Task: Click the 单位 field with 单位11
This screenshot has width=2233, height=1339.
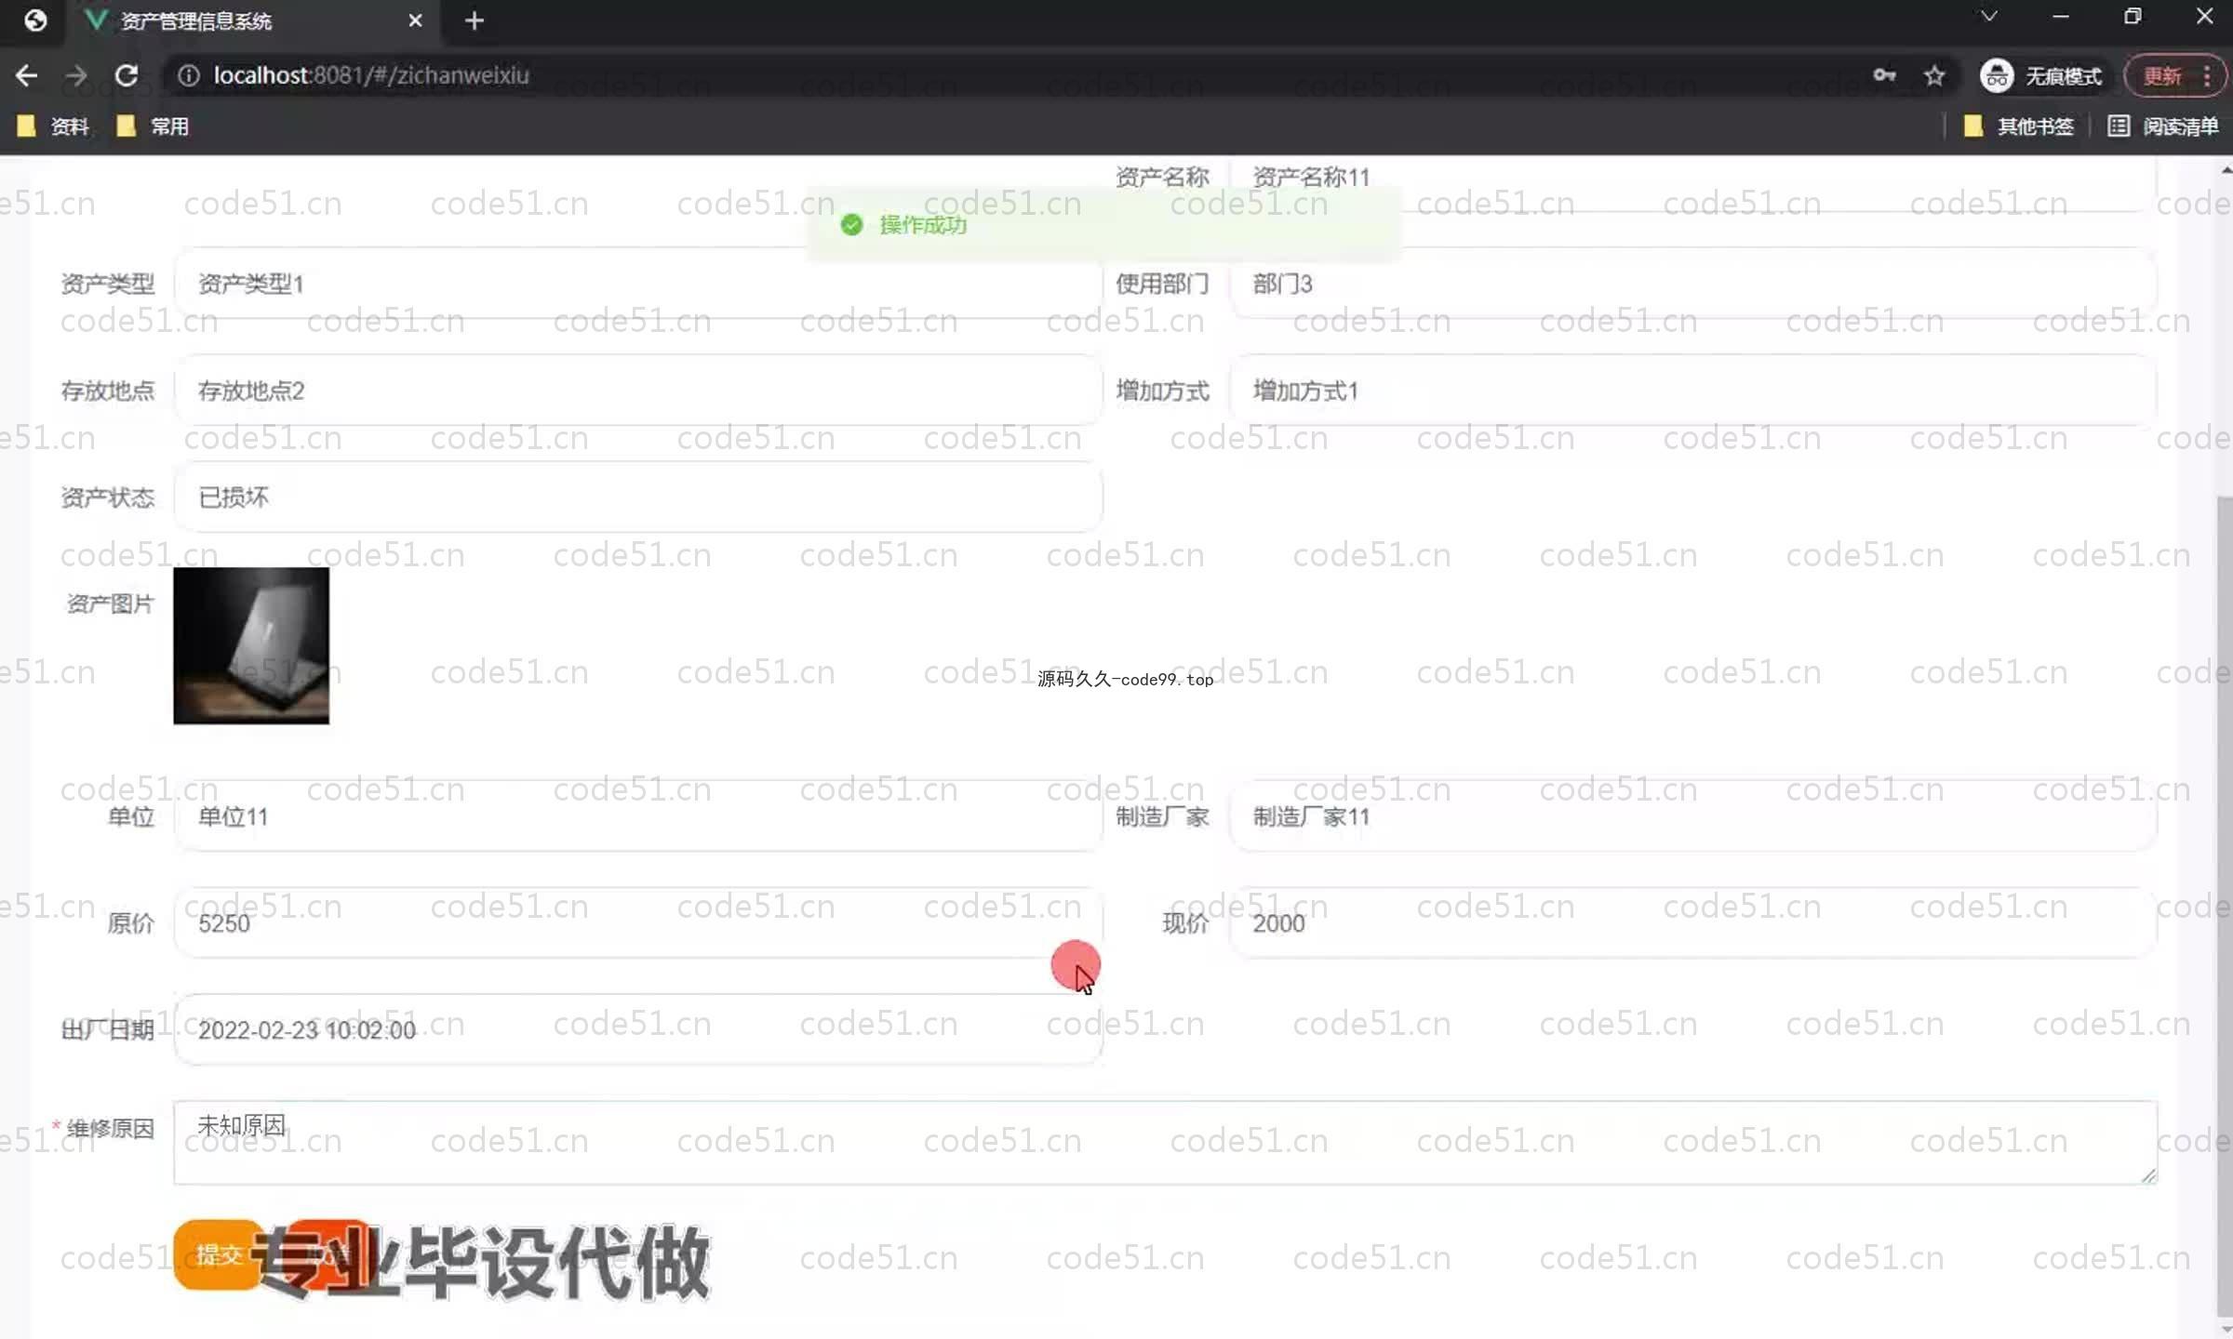Action: click(637, 816)
